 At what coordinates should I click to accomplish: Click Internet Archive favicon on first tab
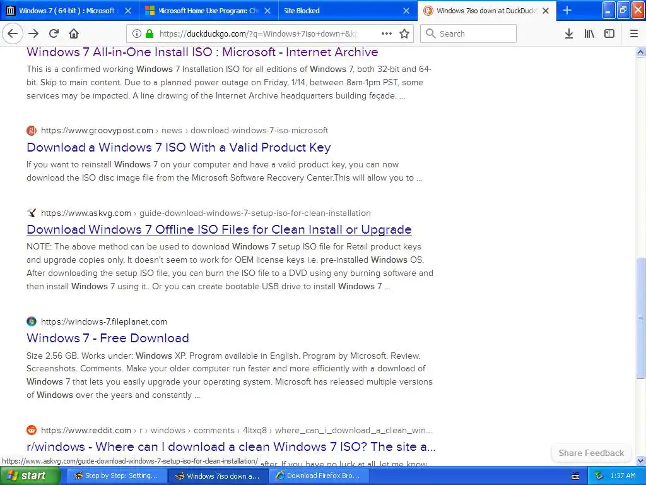(11, 11)
